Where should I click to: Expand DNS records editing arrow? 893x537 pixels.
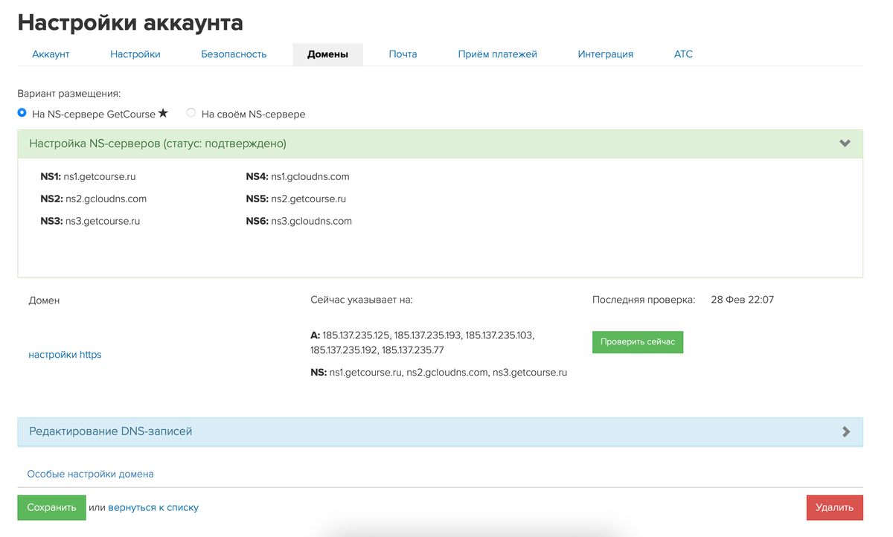tap(845, 431)
